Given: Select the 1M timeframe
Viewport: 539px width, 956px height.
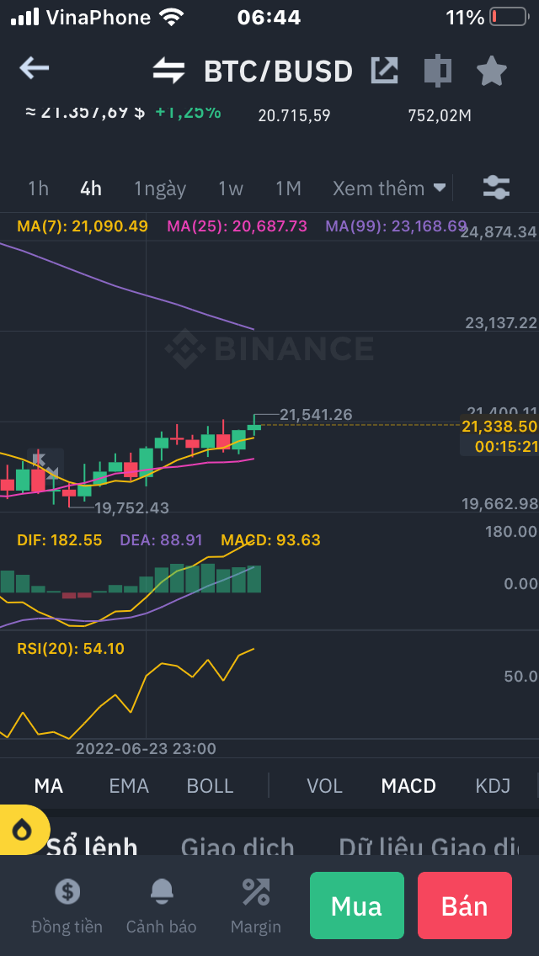Looking at the screenshot, I should [288, 189].
